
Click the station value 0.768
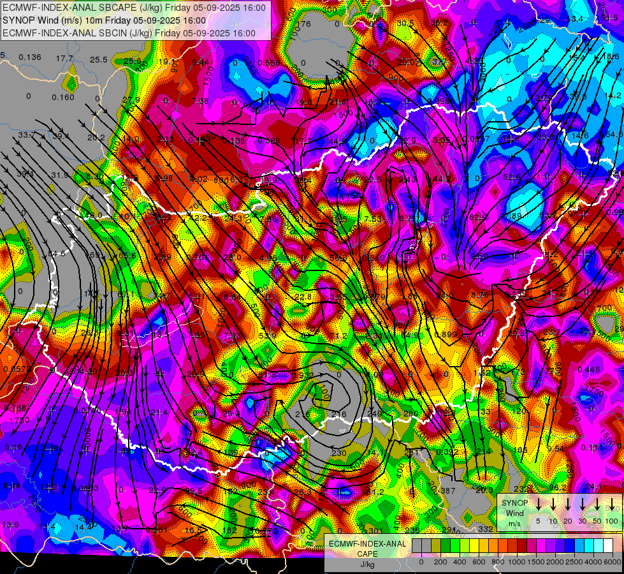(x=15, y=408)
